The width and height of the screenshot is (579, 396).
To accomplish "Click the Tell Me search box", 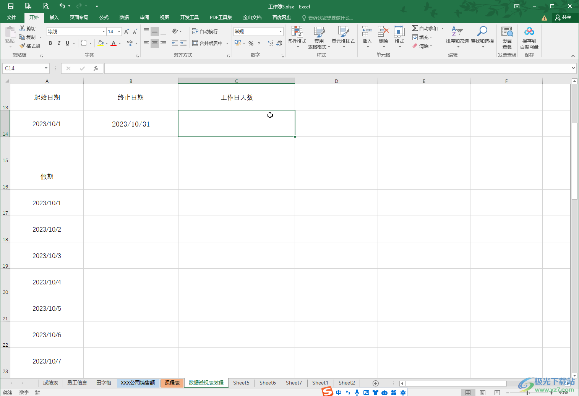I will pyautogui.click(x=328, y=18).
